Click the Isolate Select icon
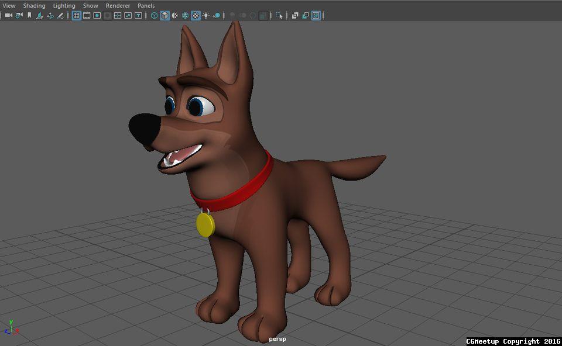 click(x=279, y=15)
